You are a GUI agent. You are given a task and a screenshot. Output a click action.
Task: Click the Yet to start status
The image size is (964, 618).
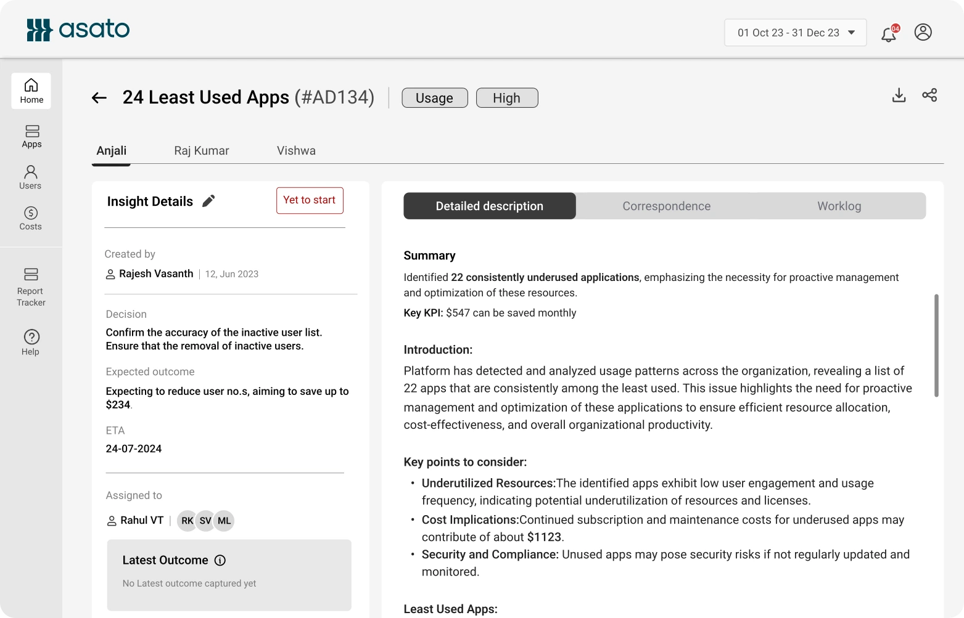pos(310,200)
